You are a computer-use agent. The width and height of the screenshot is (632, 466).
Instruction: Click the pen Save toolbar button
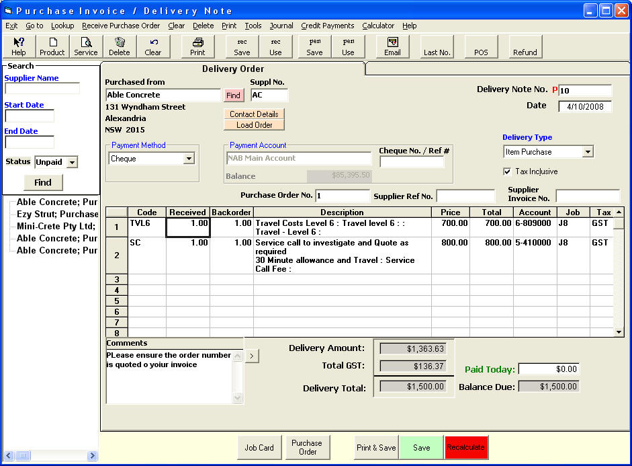click(315, 47)
